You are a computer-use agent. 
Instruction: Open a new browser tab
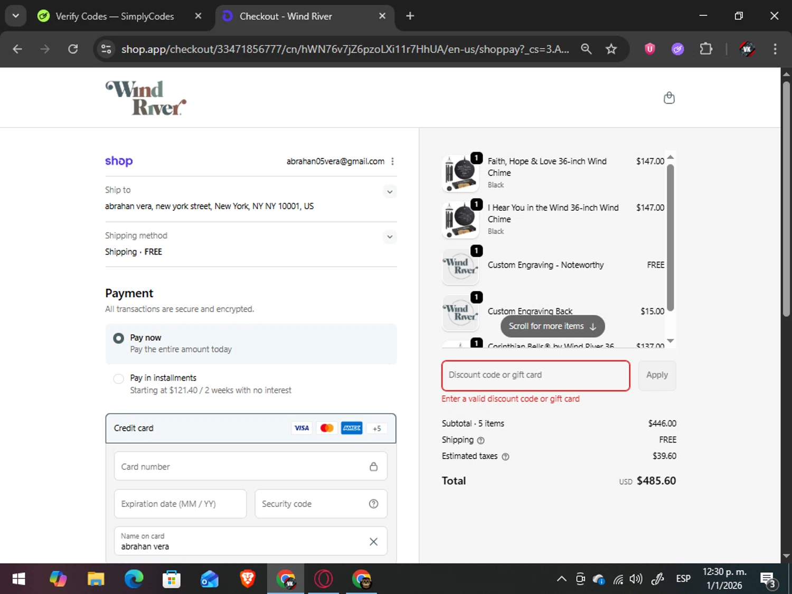point(410,16)
